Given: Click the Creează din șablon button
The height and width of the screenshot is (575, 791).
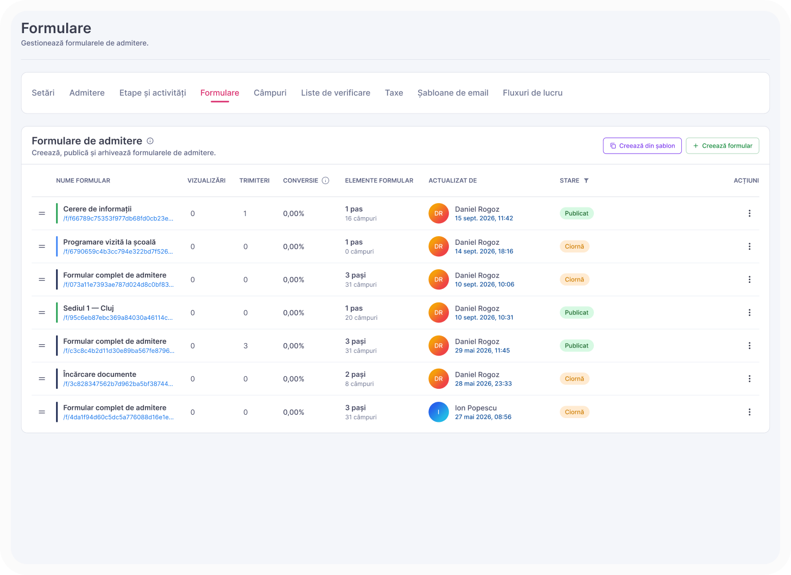Looking at the screenshot, I should point(642,146).
